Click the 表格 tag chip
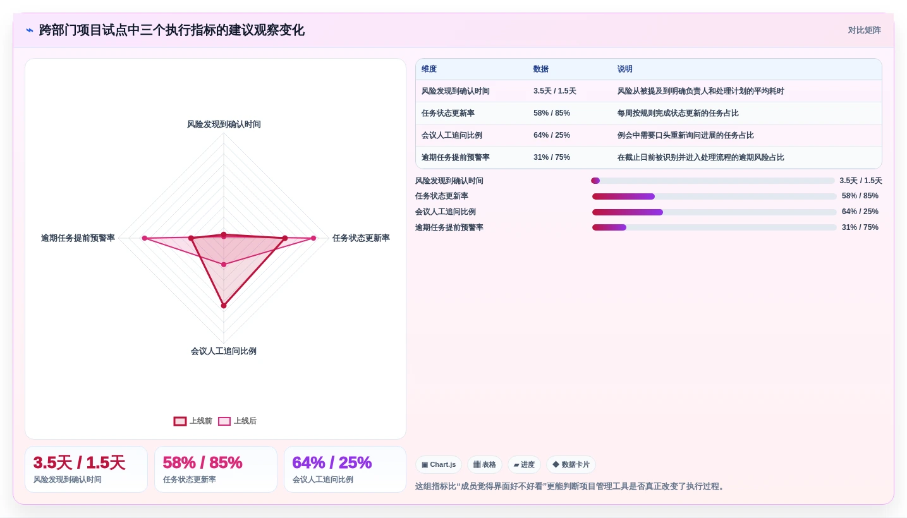This screenshot has height=518, width=907. pos(485,465)
